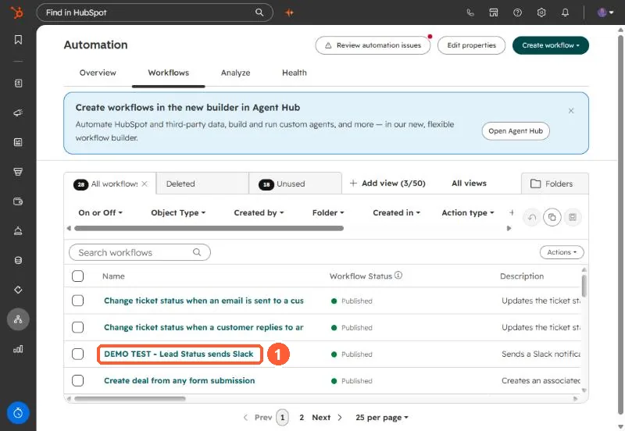This screenshot has height=431, width=625.
Task: Select all workflows header checkbox
Action: [x=77, y=276]
